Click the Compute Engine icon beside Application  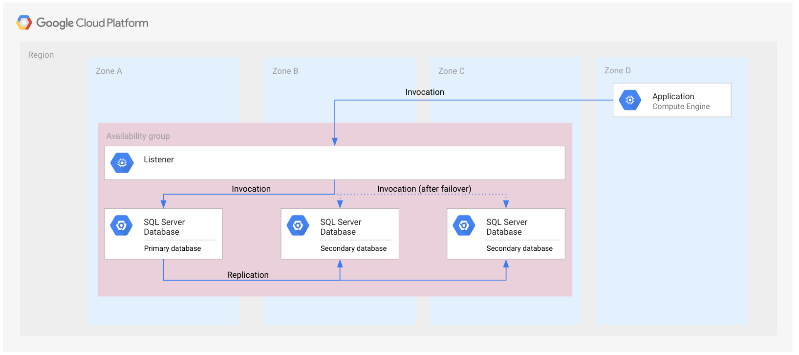click(x=629, y=100)
